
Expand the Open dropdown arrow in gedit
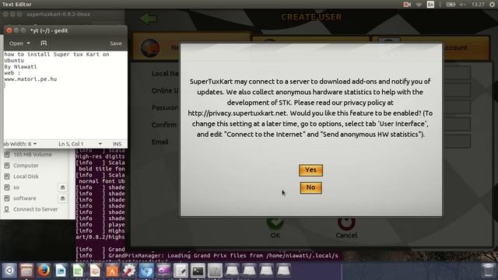point(28,44)
